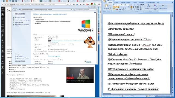This screenshot has height=98, width=175.
Task: Switch to the Вид tab in Word
Action: [x=158, y=2]
